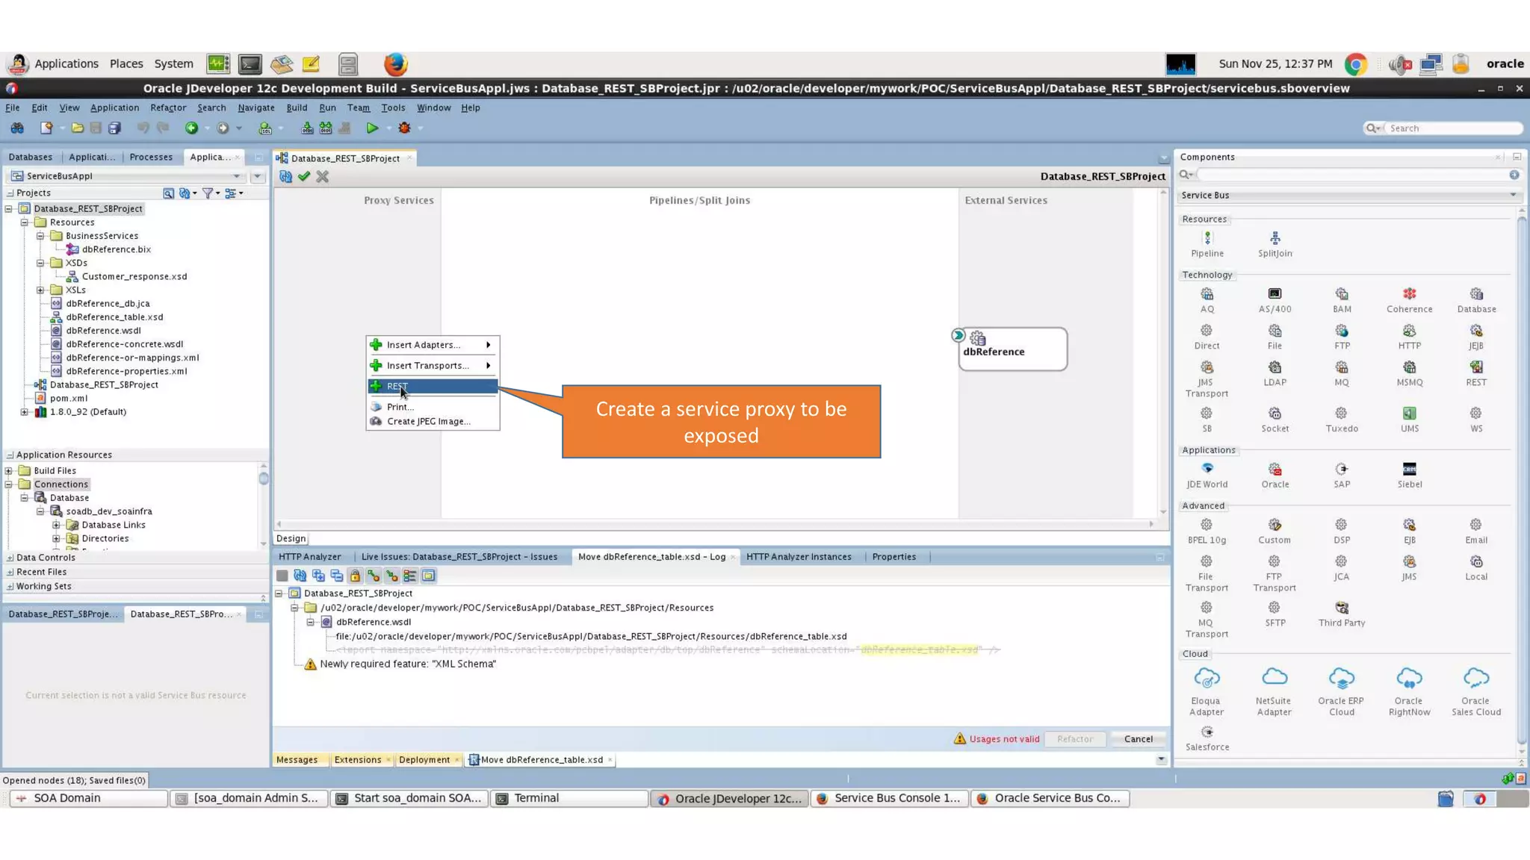Expand the Build Files node
Screen dimensions: 1530x860
coord(9,471)
